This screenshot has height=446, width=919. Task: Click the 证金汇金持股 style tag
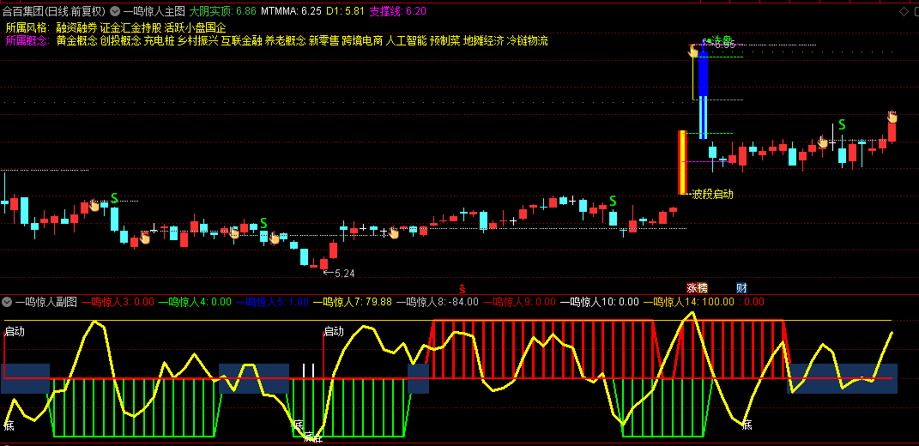click(131, 27)
